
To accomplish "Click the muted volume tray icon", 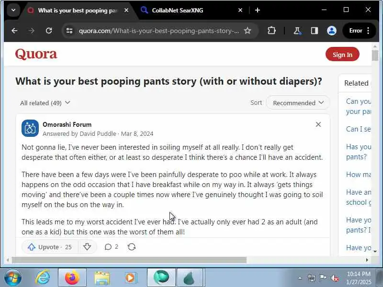I will pyautogui.click(x=334, y=278).
